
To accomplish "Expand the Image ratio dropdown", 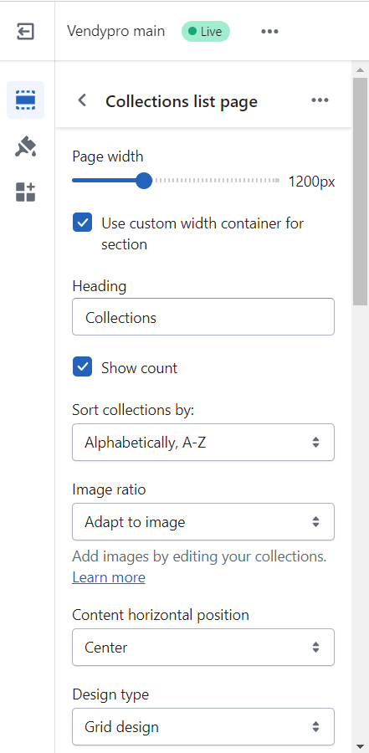I will (203, 521).
